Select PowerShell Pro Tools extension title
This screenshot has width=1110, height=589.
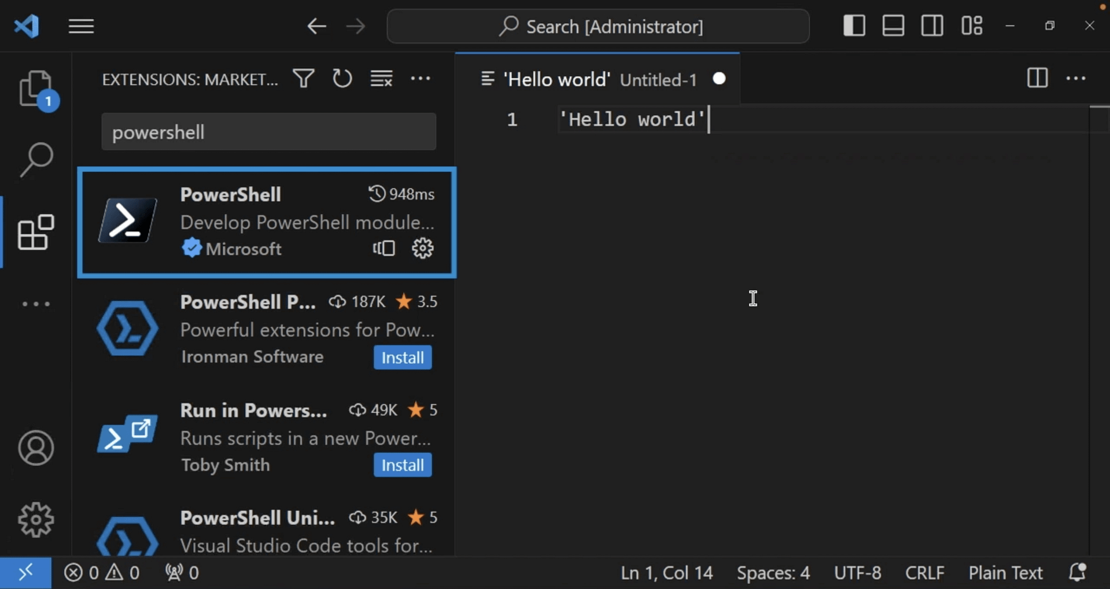pyautogui.click(x=248, y=302)
